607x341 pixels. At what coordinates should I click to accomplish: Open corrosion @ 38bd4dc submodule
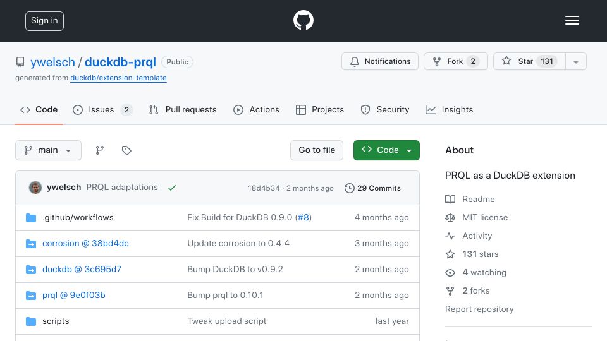coord(85,244)
